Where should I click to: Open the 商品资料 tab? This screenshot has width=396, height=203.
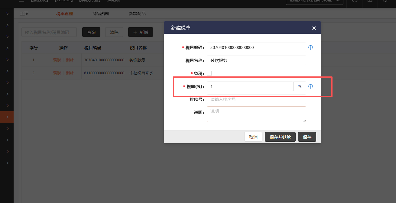[101, 14]
